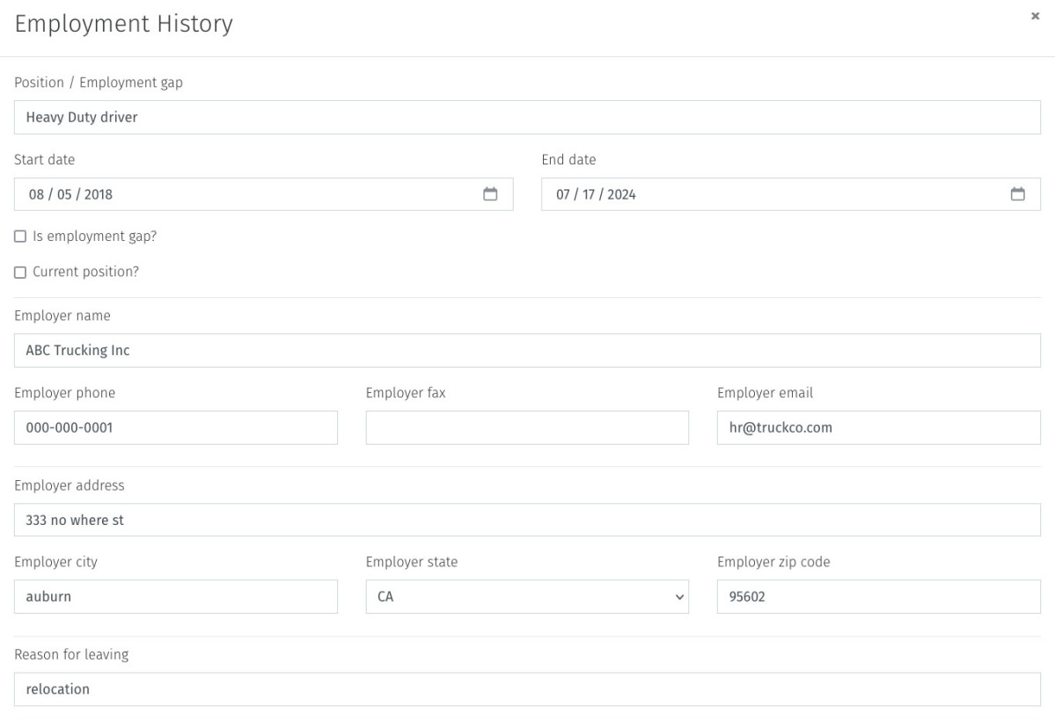Edit the Employer name field
Screen dimensions: 1055x721
pyautogui.click(x=527, y=350)
